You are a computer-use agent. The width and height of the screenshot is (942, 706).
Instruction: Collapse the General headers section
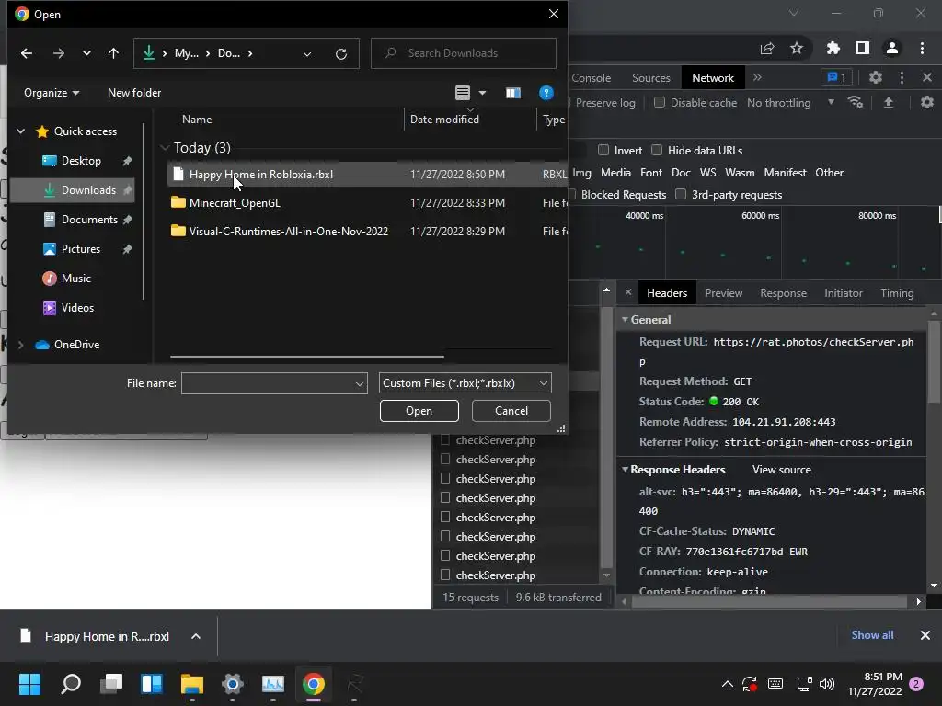tap(625, 319)
